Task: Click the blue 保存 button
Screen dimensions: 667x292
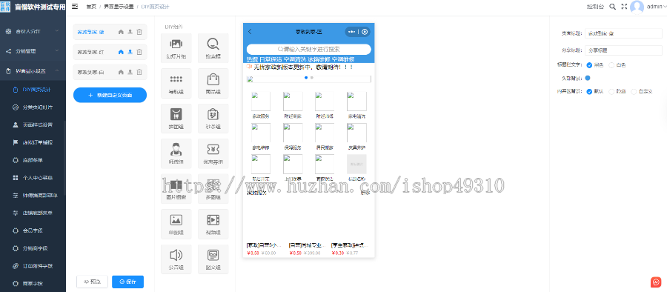Action: (127, 282)
